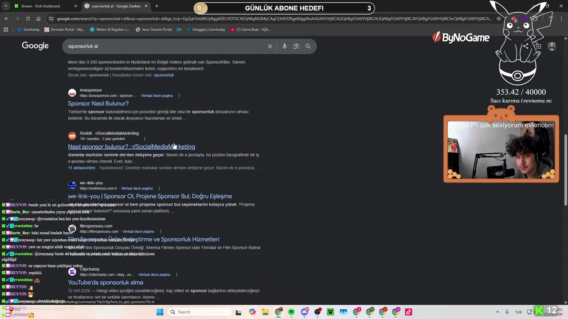Clear the search query with X
568x319 pixels.
pos(270,46)
